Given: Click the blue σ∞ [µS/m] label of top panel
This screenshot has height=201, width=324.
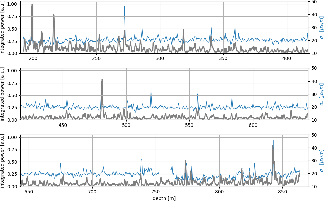Looking at the screenshot, I should [x=321, y=28].
